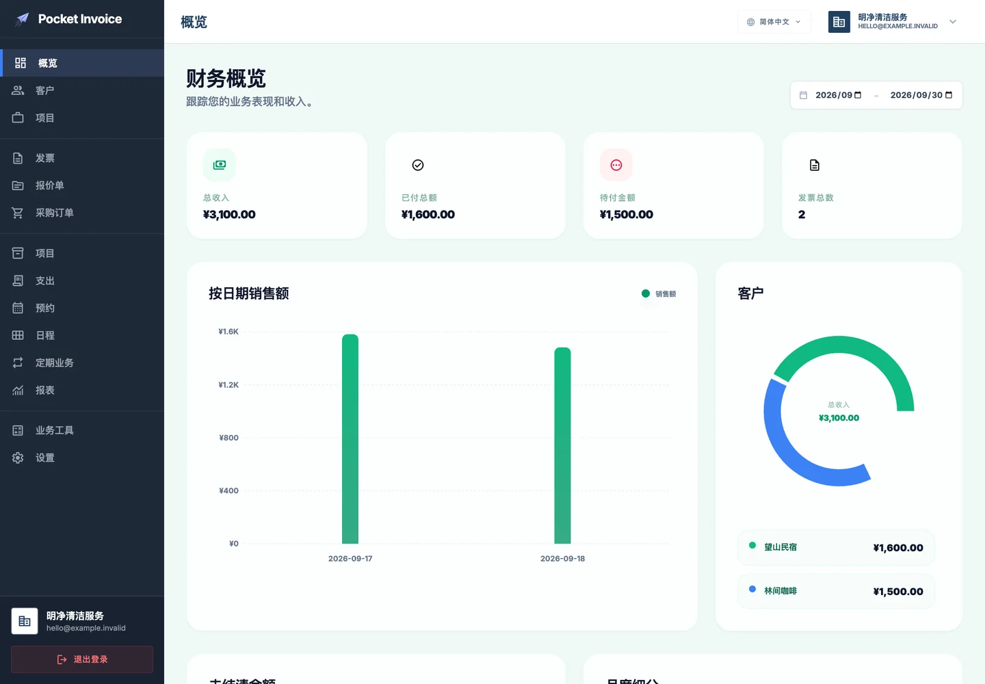Open the 简体中文 language dropdown
This screenshot has width=985, height=684.
point(774,22)
